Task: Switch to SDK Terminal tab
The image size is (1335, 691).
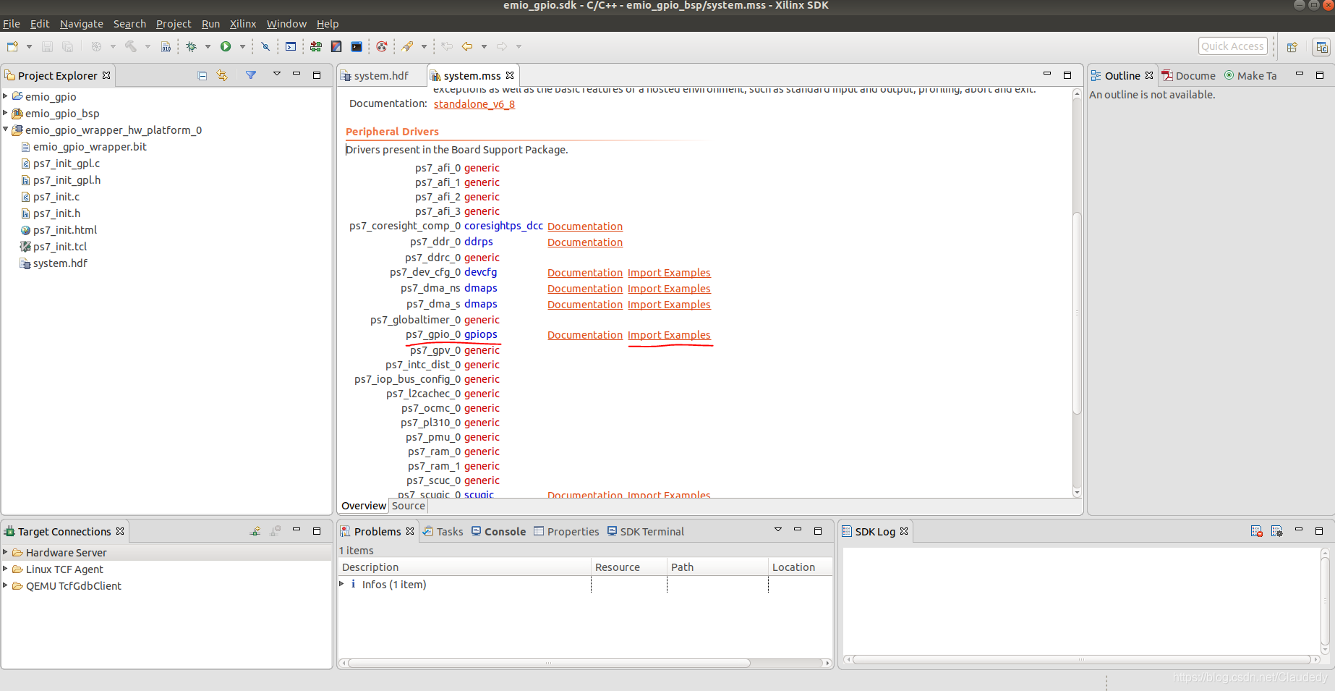Action: (645, 532)
